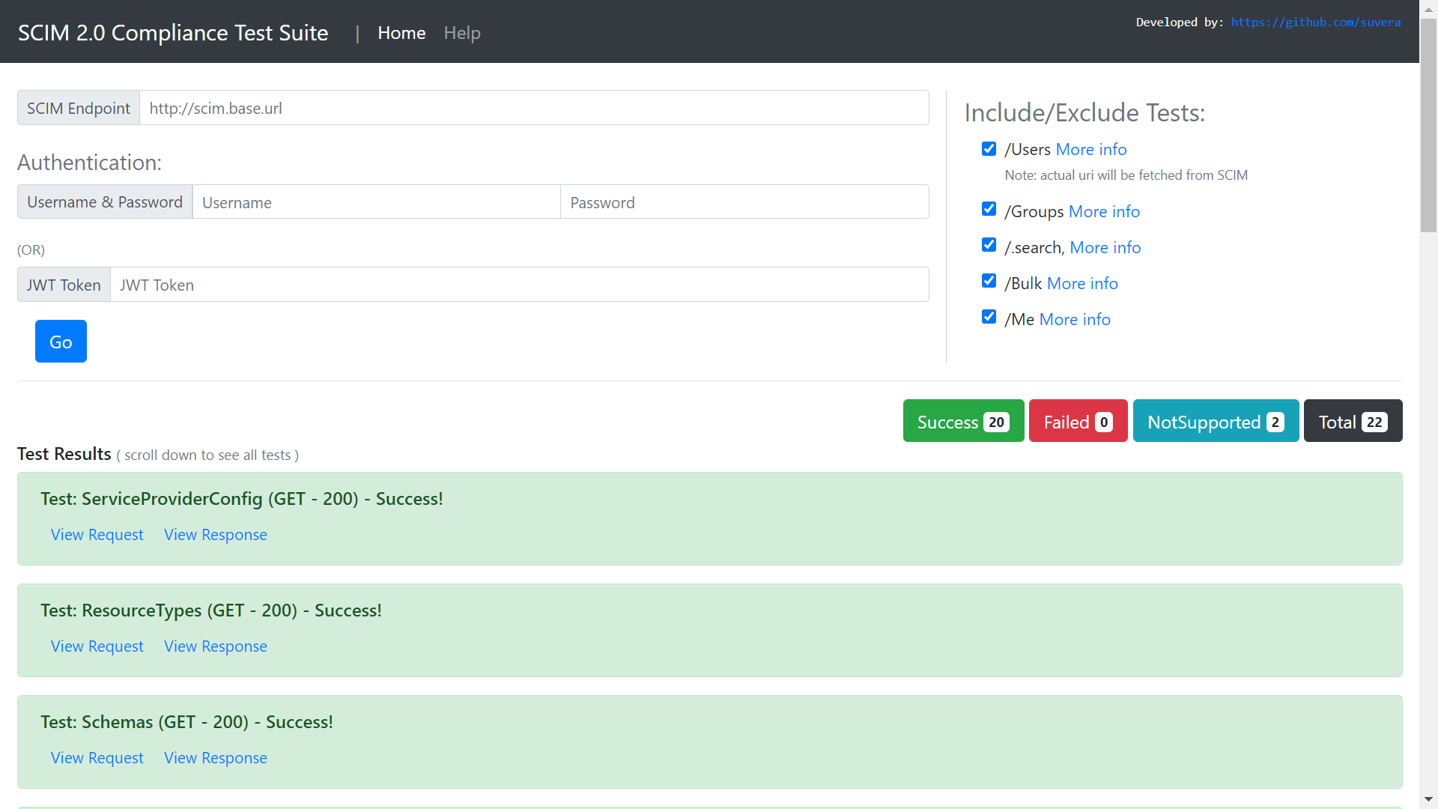Image resolution: width=1438 pixels, height=809 pixels.
Task: View Request for the Schemas test
Action: pyautogui.click(x=97, y=757)
